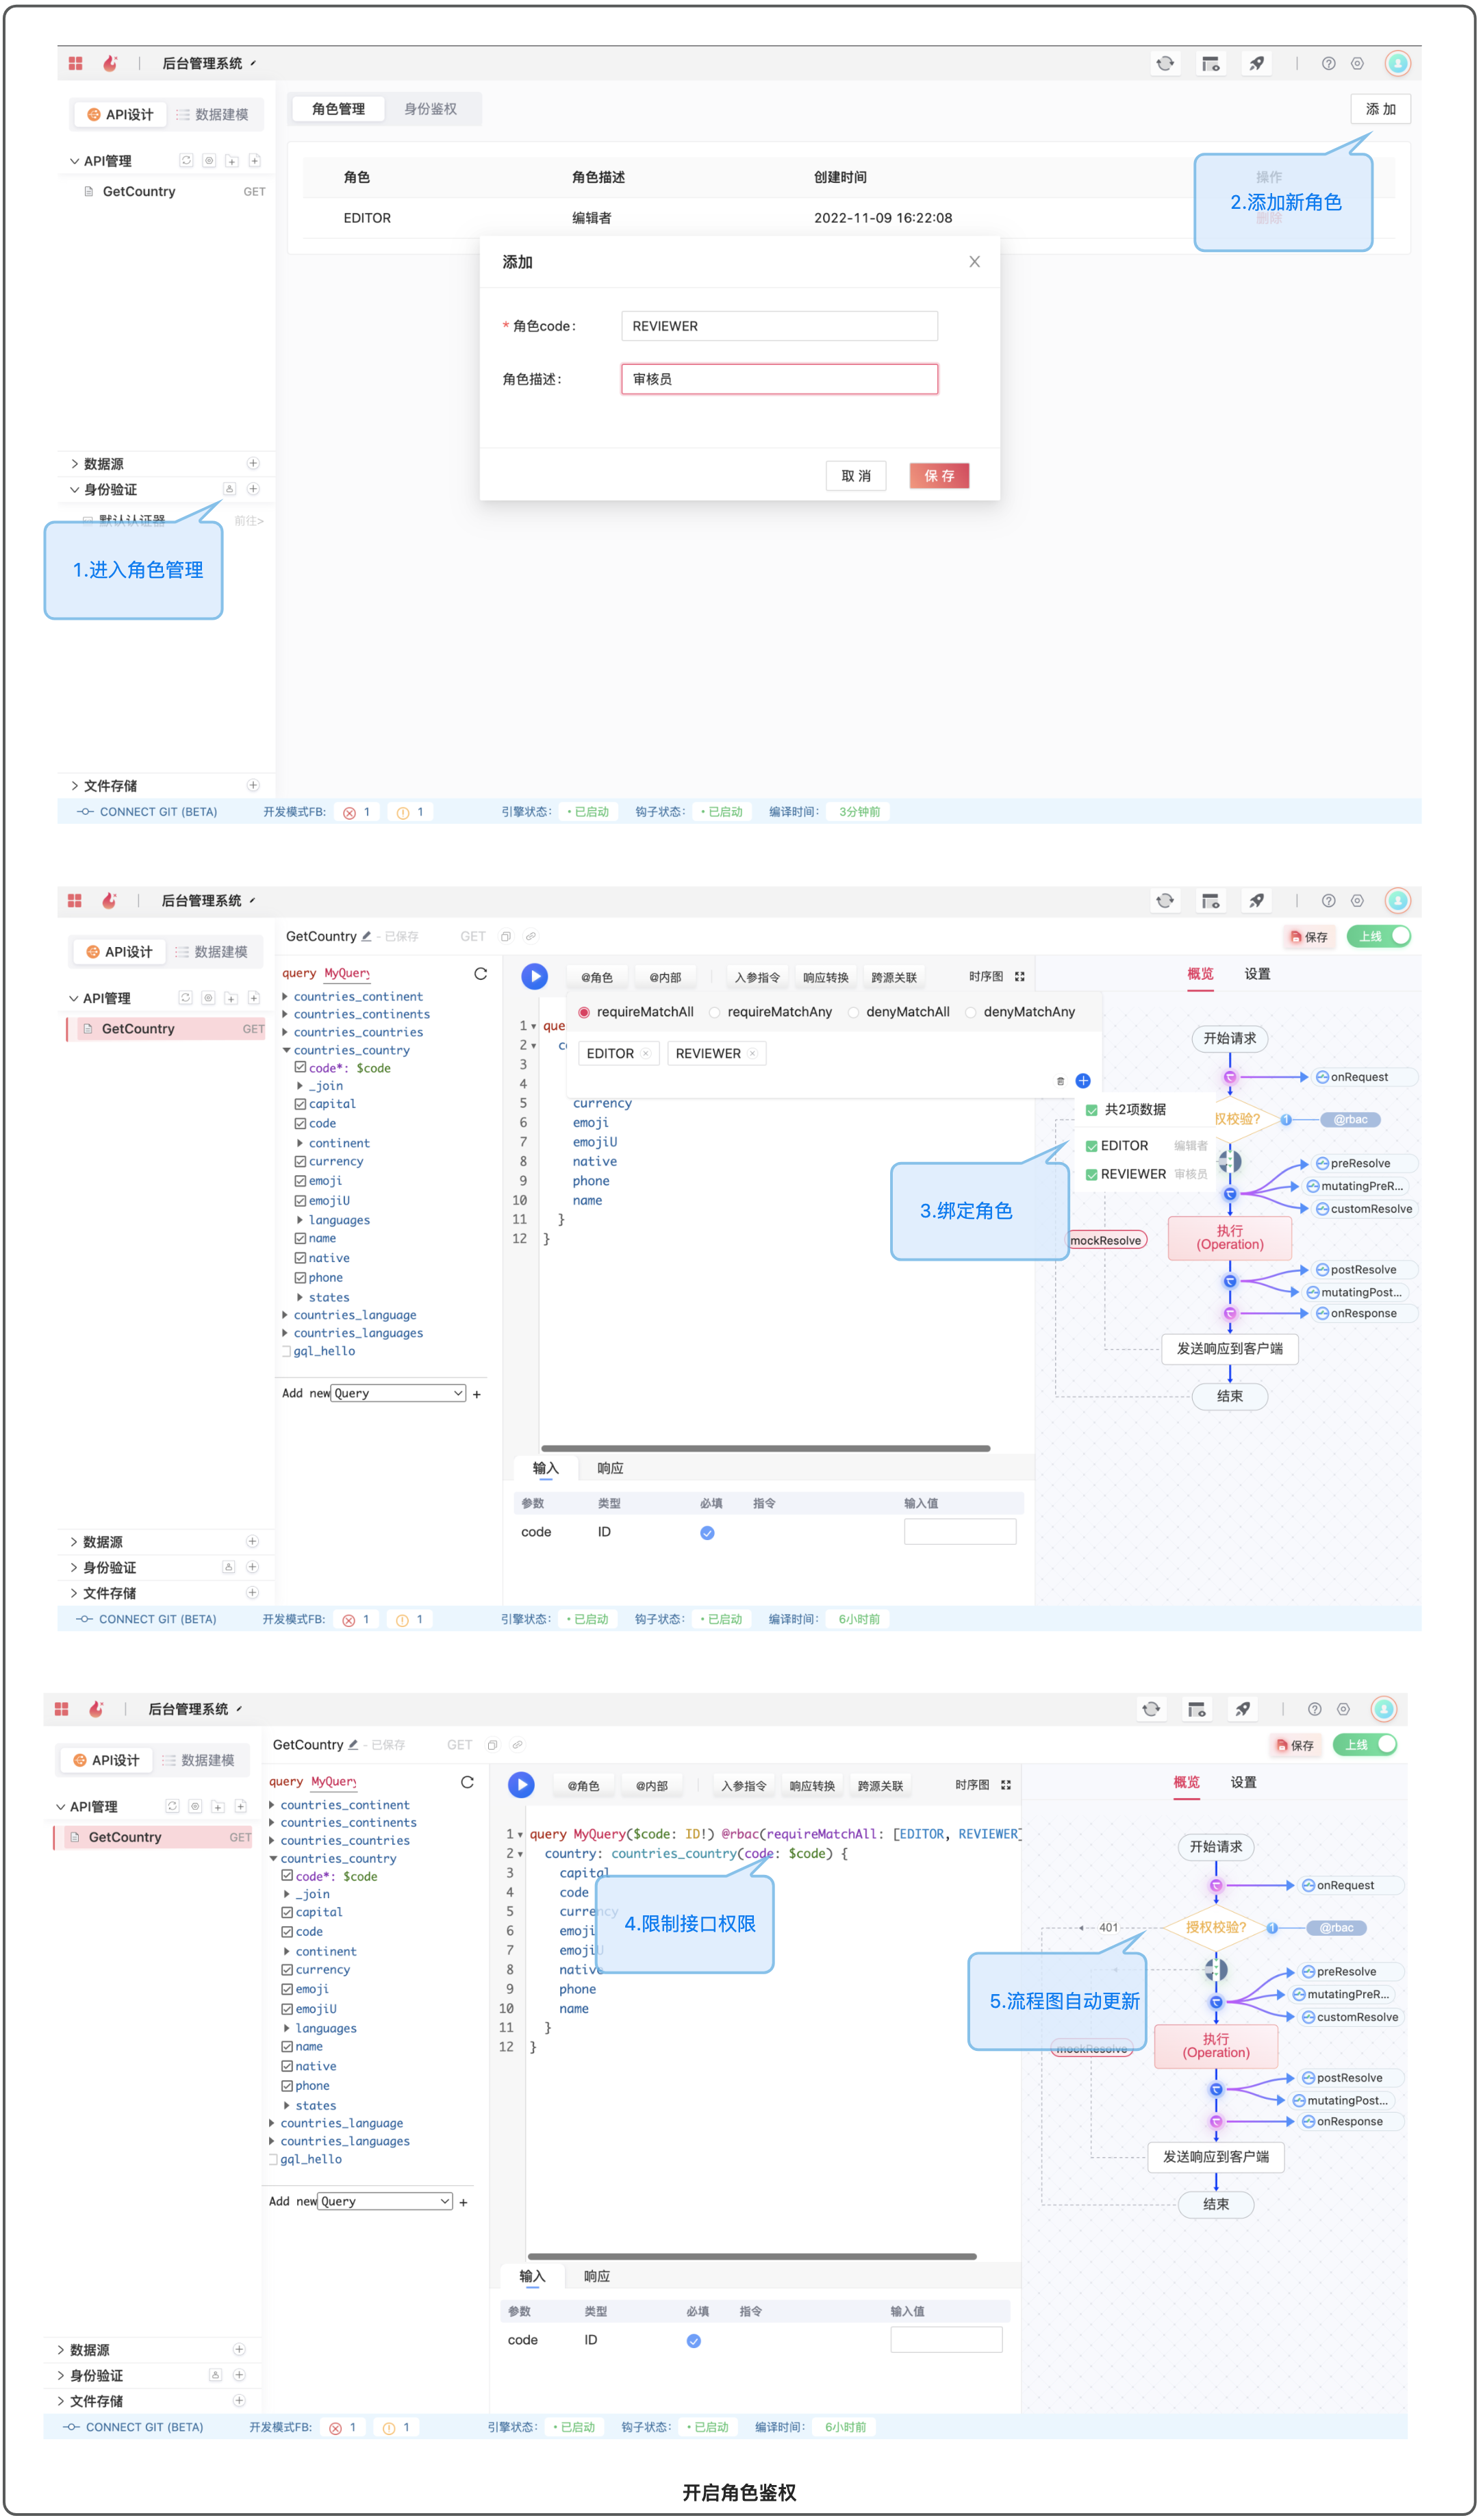Viewport: 1483px width, 2520px height.
Task: Select the requireMatchAny radio option
Action: click(715, 1012)
